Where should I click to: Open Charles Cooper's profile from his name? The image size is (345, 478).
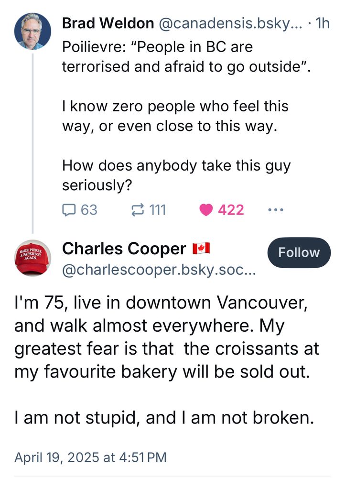126,249
